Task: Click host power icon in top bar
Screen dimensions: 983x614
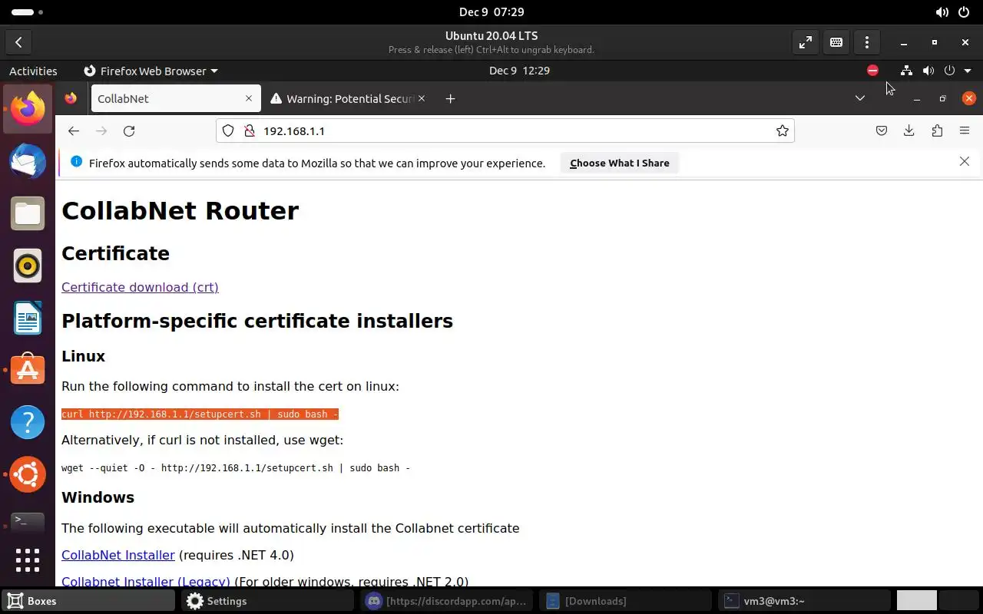Action: pyautogui.click(x=964, y=12)
